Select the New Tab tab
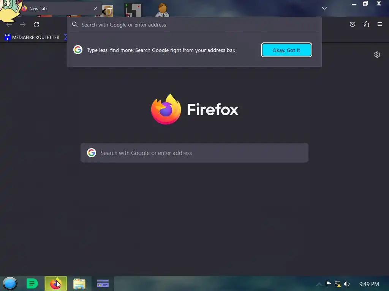This screenshot has width=389, height=291. (x=58, y=8)
